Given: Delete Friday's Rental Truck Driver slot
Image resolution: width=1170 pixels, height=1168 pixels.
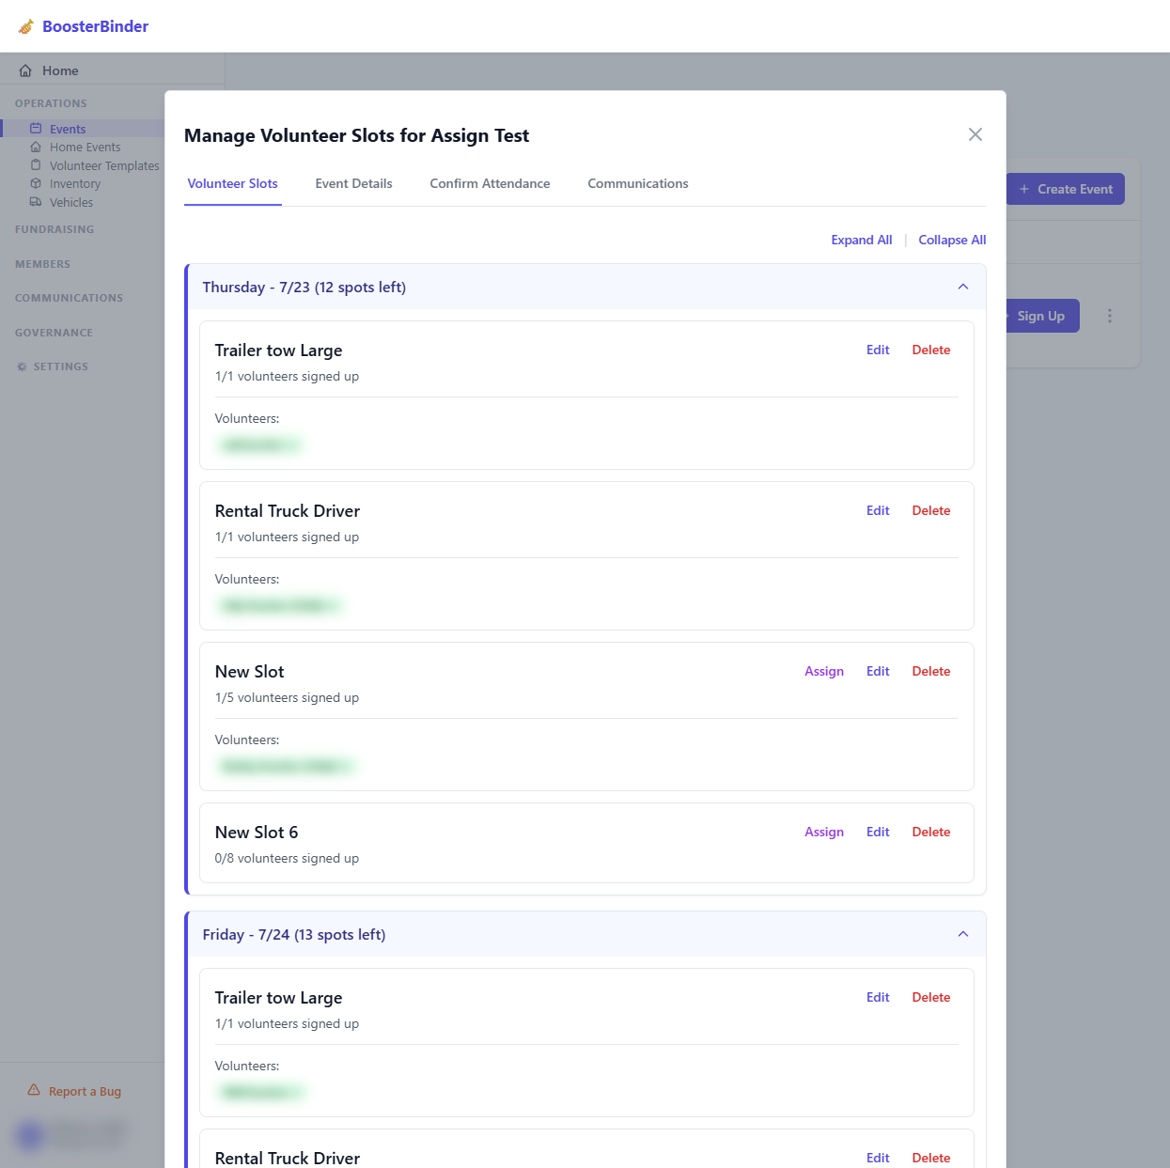Looking at the screenshot, I should [931, 1158].
